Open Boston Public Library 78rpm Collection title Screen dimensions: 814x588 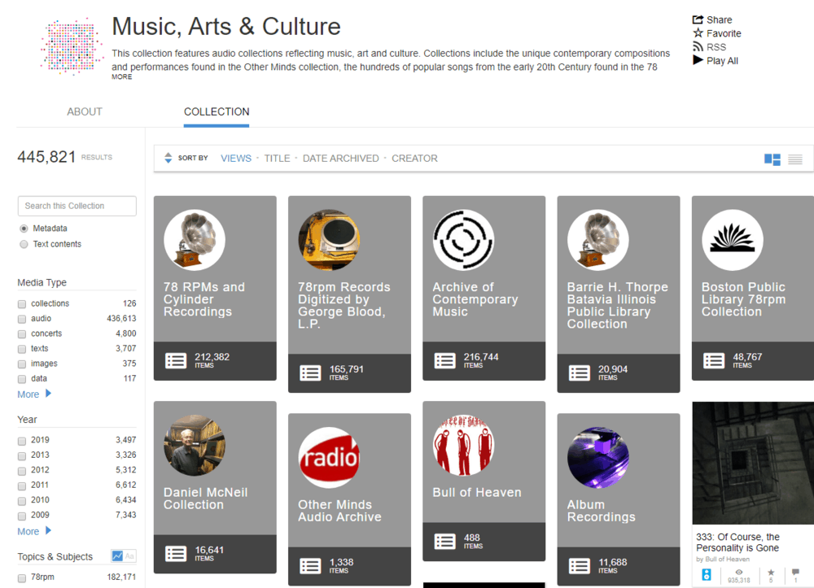point(743,299)
